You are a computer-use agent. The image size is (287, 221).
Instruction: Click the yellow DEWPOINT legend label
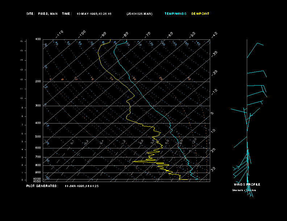tap(200, 14)
